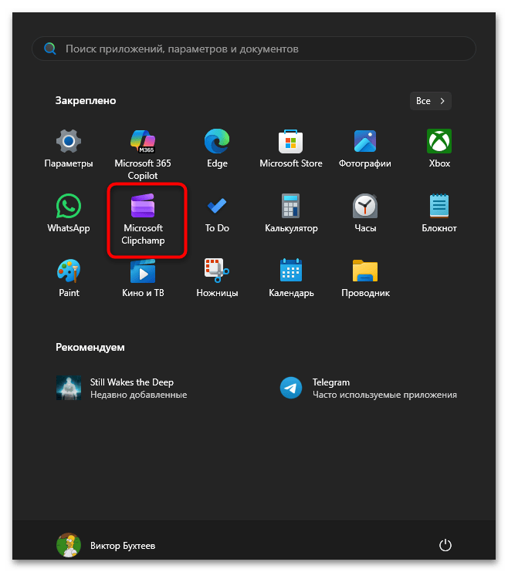508x572 pixels.
Task: Open Кино и ТВ
Action: coord(143,278)
